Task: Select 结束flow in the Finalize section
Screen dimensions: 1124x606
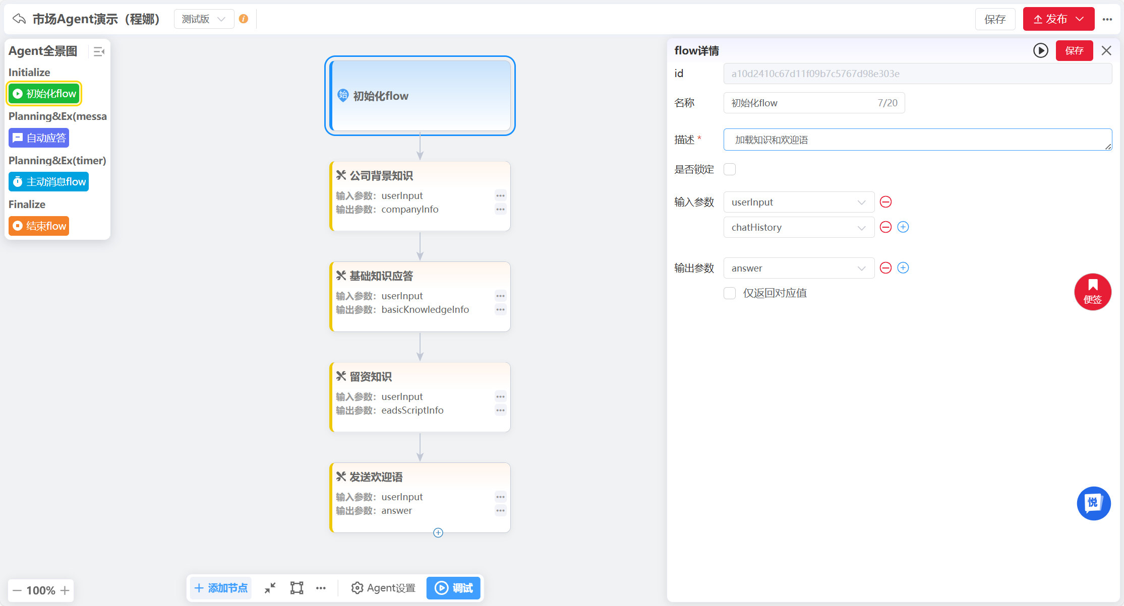Action: tap(39, 226)
